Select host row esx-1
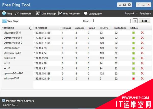153x109 pixels. tap(76, 63)
